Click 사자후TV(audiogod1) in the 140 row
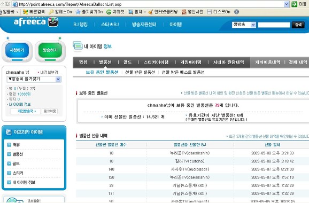The height and width of the screenshot is (203, 309). tap(190, 169)
